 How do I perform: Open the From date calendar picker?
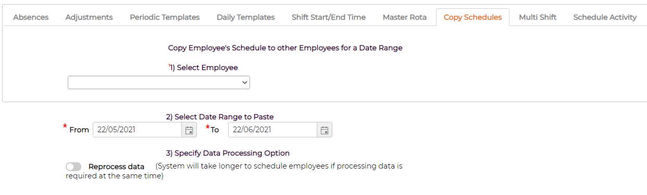189,130
